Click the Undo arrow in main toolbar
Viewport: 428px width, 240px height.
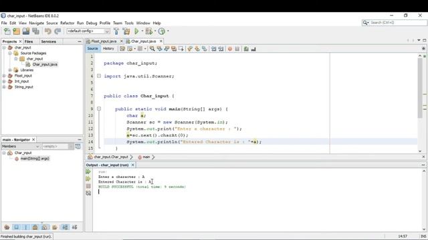[x=48, y=31]
